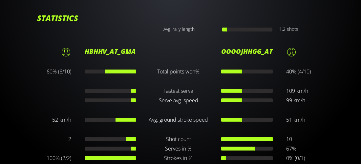
Task: Click the Shot count label
Action: (178, 139)
